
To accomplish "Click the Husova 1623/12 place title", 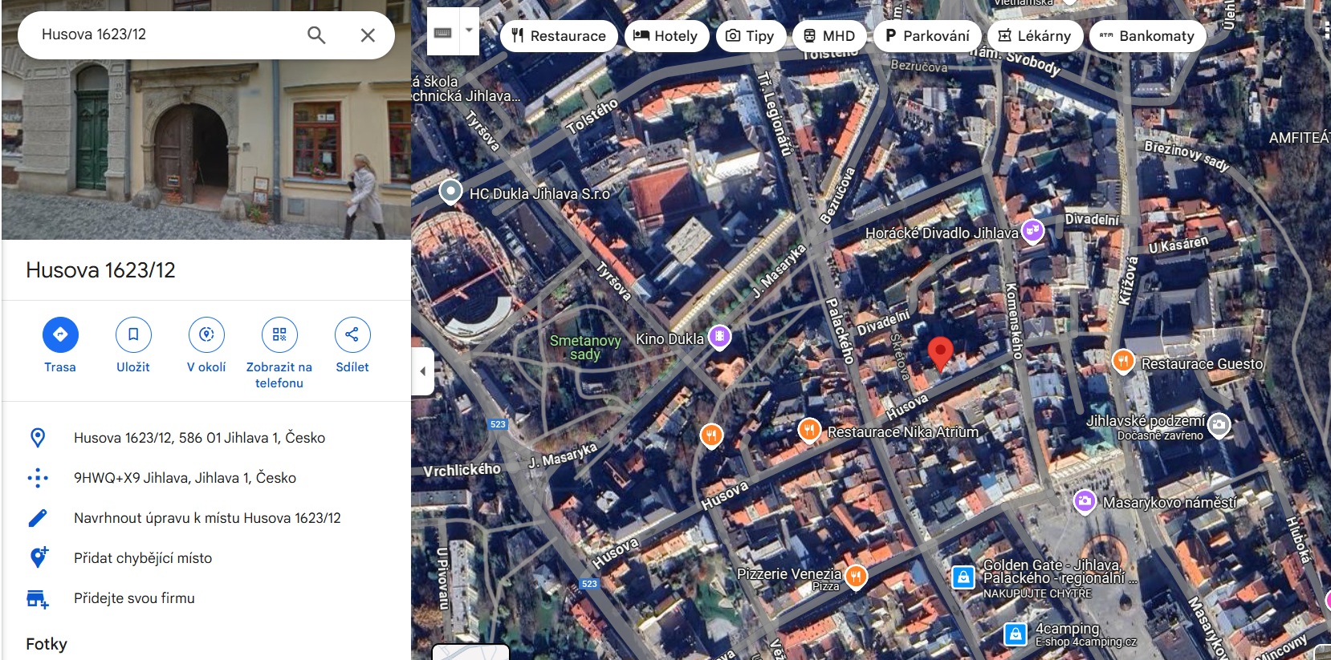I will (100, 270).
